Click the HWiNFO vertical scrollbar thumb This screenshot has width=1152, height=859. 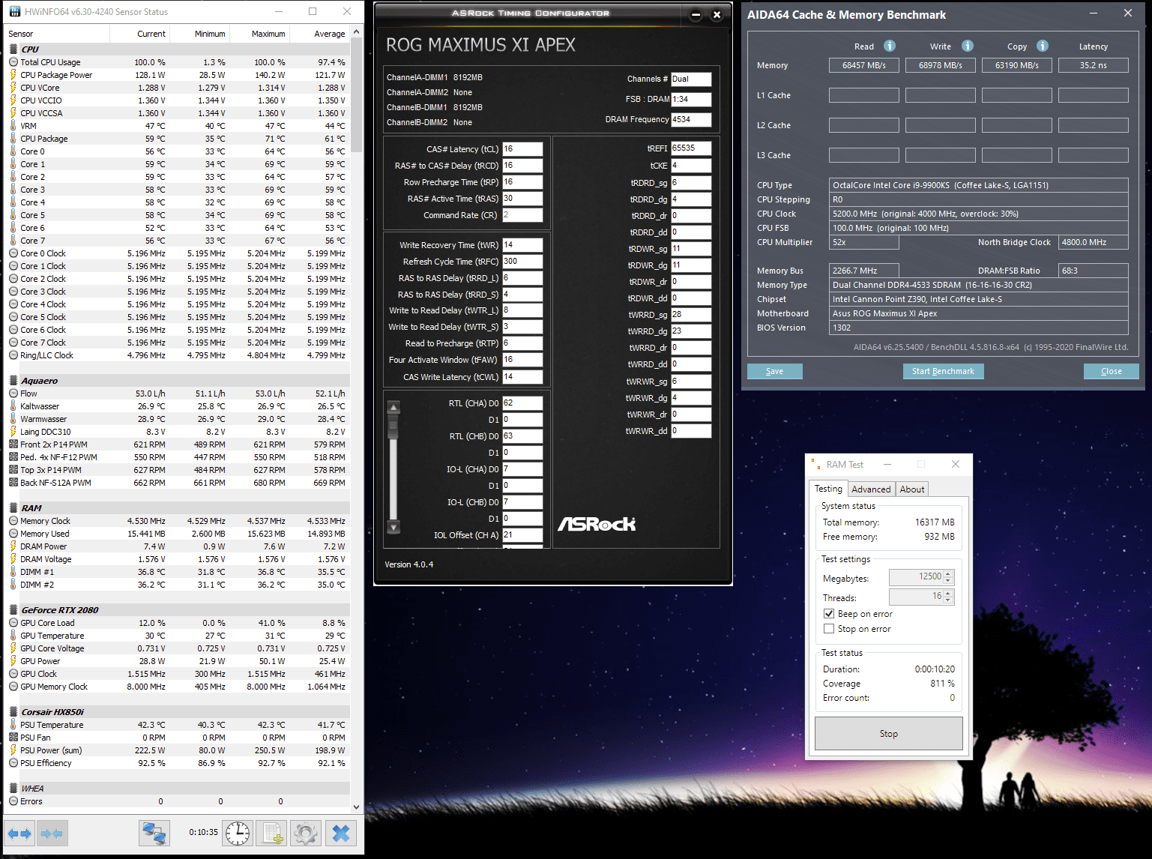tap(356, 95)
